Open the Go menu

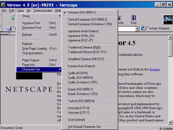pos(29,11)
